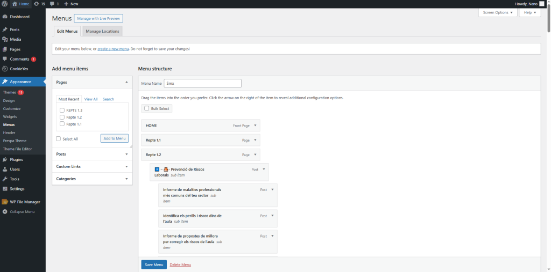Enable the Select All checkbox

coord(59,138)
